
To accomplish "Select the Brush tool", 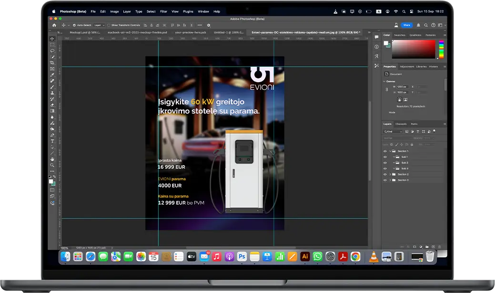I will [x=52, y=87].
